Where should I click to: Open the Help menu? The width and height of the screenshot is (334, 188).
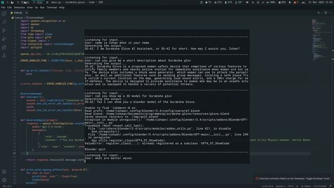point(62,7)
